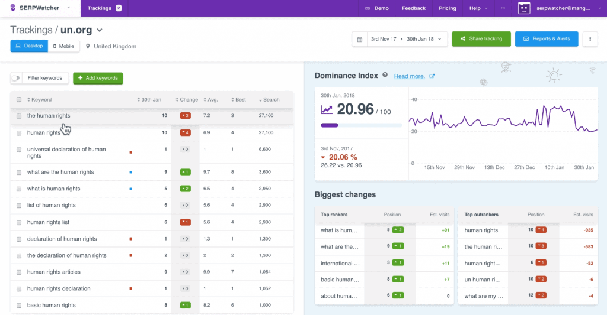Click the Demo menu item
Screen dimensions: 607x315
tap(376, 8)
